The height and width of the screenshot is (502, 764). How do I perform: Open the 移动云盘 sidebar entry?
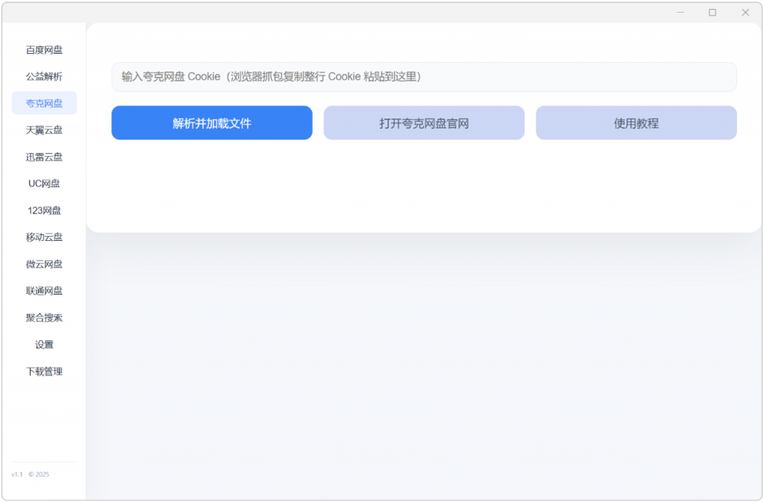point(44,237)
